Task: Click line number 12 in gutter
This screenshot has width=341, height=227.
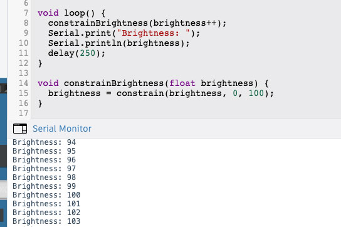Action: pos(23,63)
